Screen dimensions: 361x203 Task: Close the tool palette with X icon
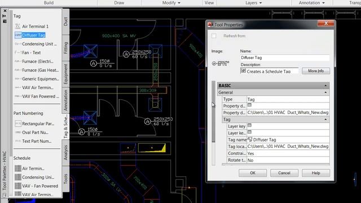[x=5, y=11]
